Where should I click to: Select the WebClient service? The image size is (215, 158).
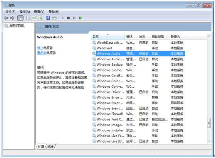tap(138, 48)
